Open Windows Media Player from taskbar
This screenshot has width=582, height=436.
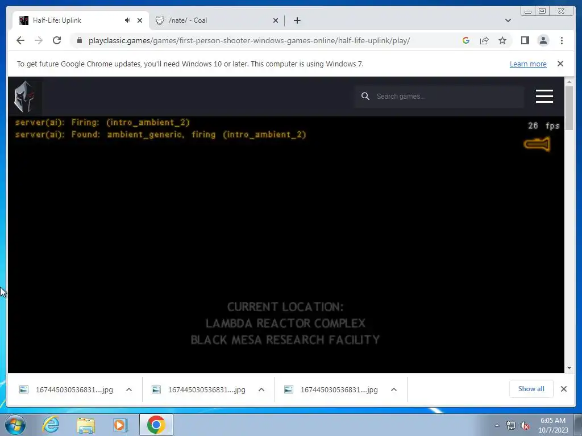[x=120, y=425]
